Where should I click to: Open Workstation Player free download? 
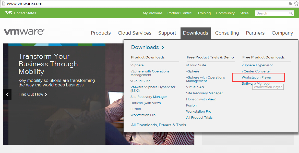click(x=256, y=78)
